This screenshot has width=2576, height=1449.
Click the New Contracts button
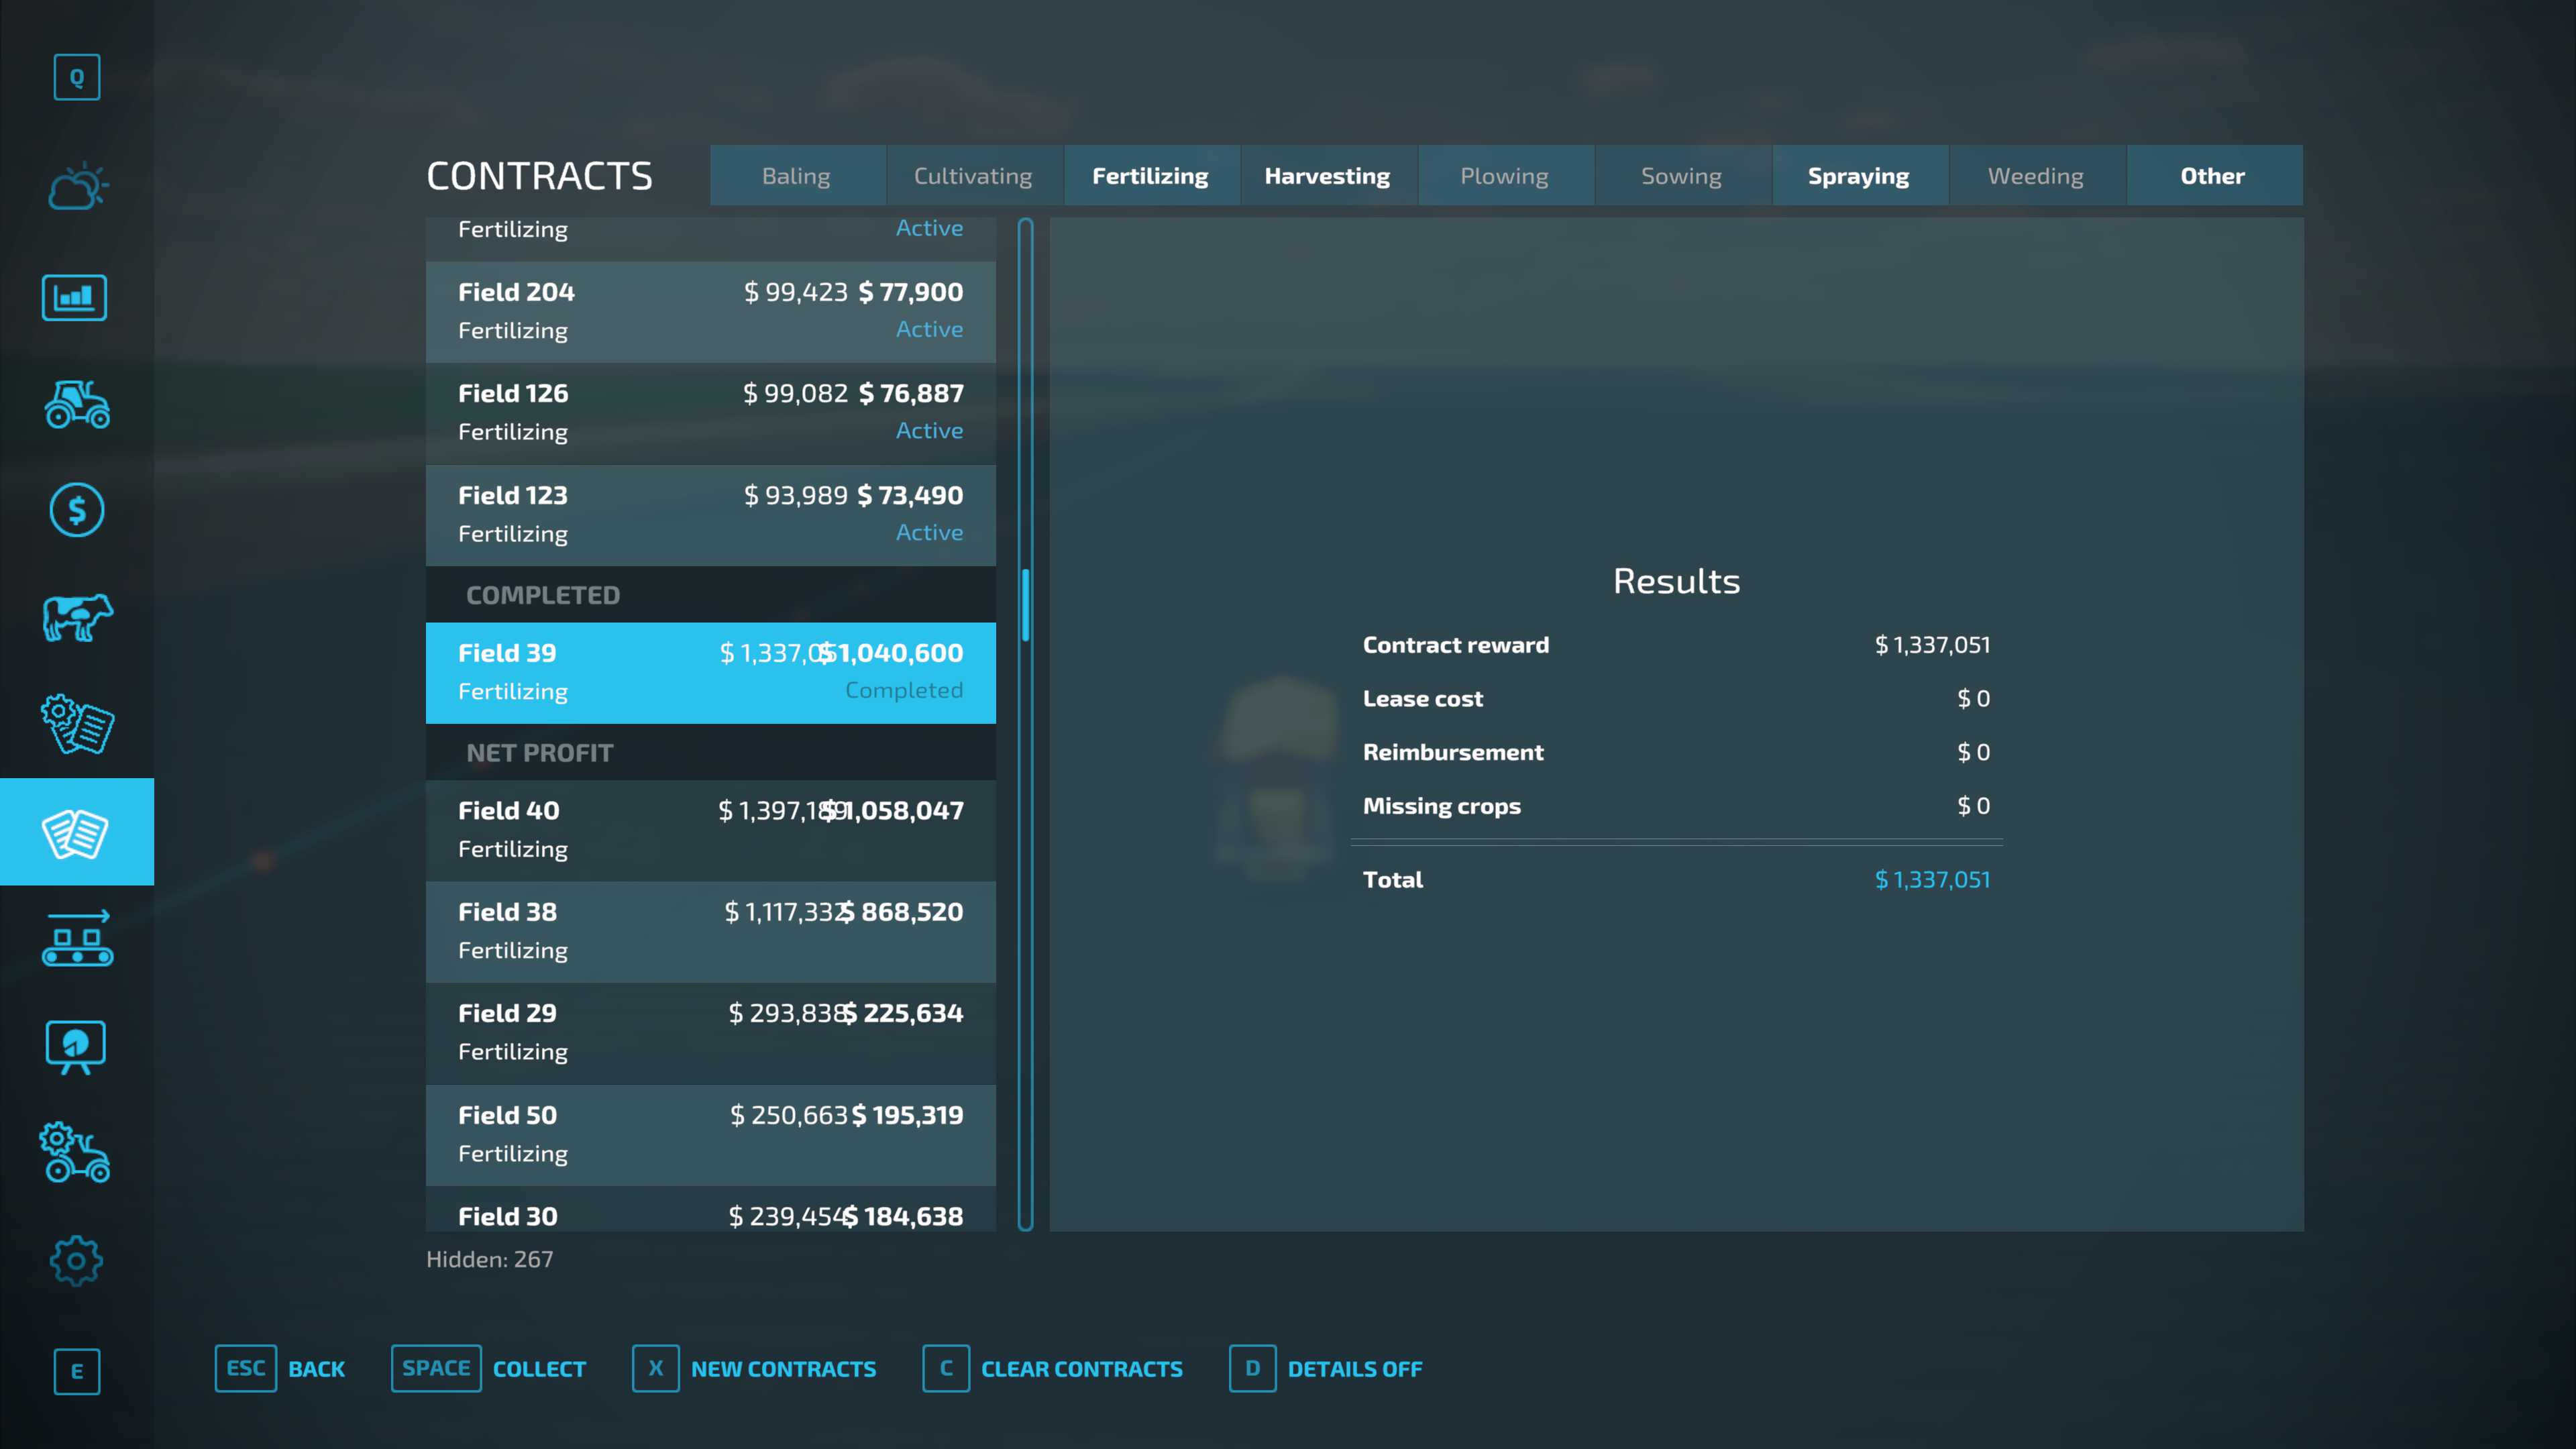[x=754, y=1368]
